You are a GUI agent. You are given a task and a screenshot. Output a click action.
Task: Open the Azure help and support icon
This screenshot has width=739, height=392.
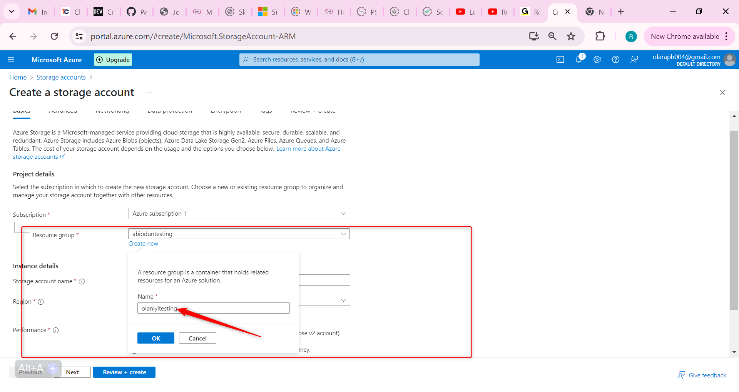[615, 60]
